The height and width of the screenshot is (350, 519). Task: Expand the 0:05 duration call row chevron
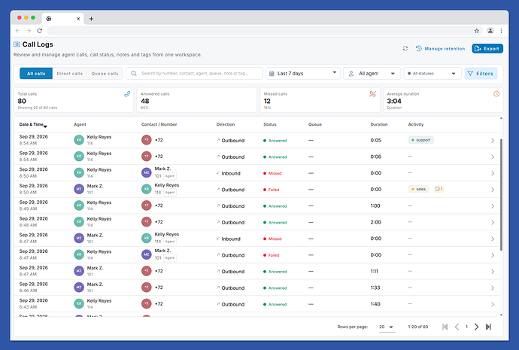click(493, 141)
